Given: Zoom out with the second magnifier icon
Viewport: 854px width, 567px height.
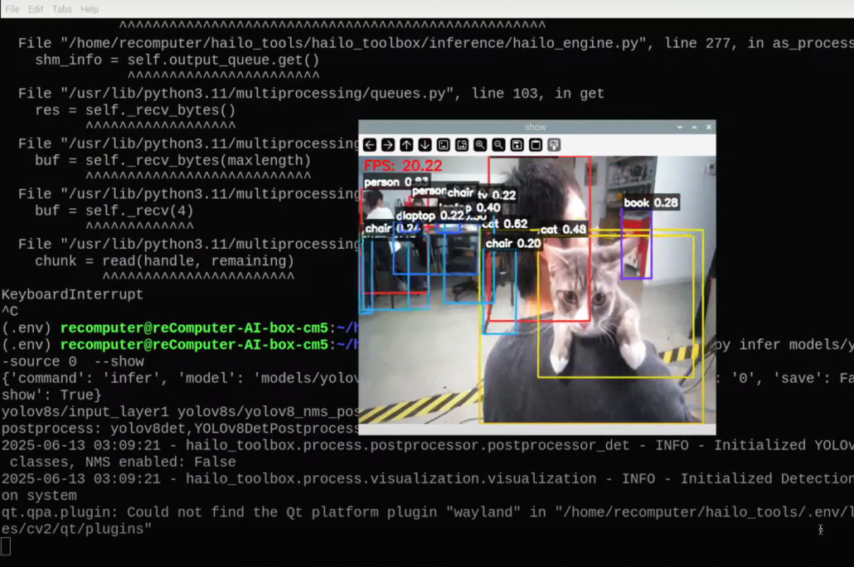Looking at the screenshot, I should tap(498, 145).
